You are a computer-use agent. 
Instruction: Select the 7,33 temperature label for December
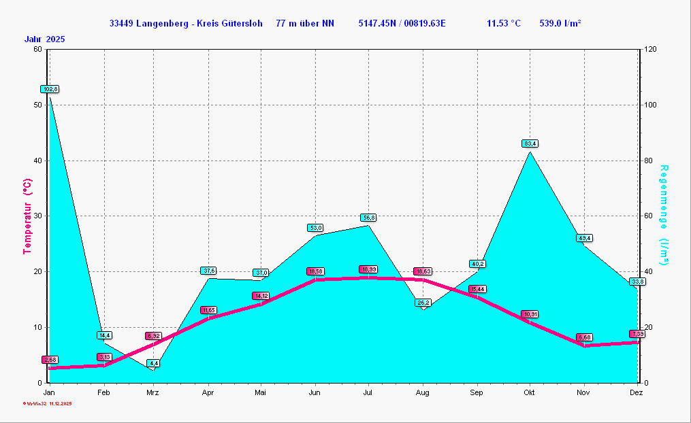tap(637, 334)
